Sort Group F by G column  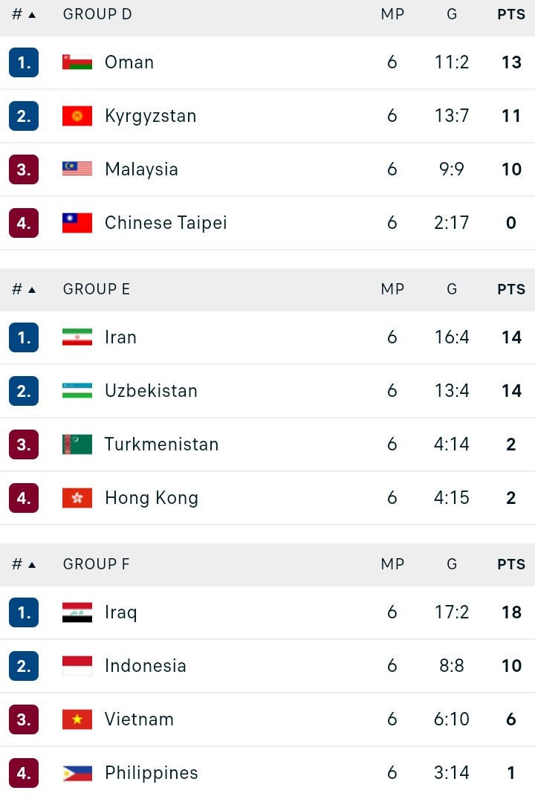click(452, 564)
